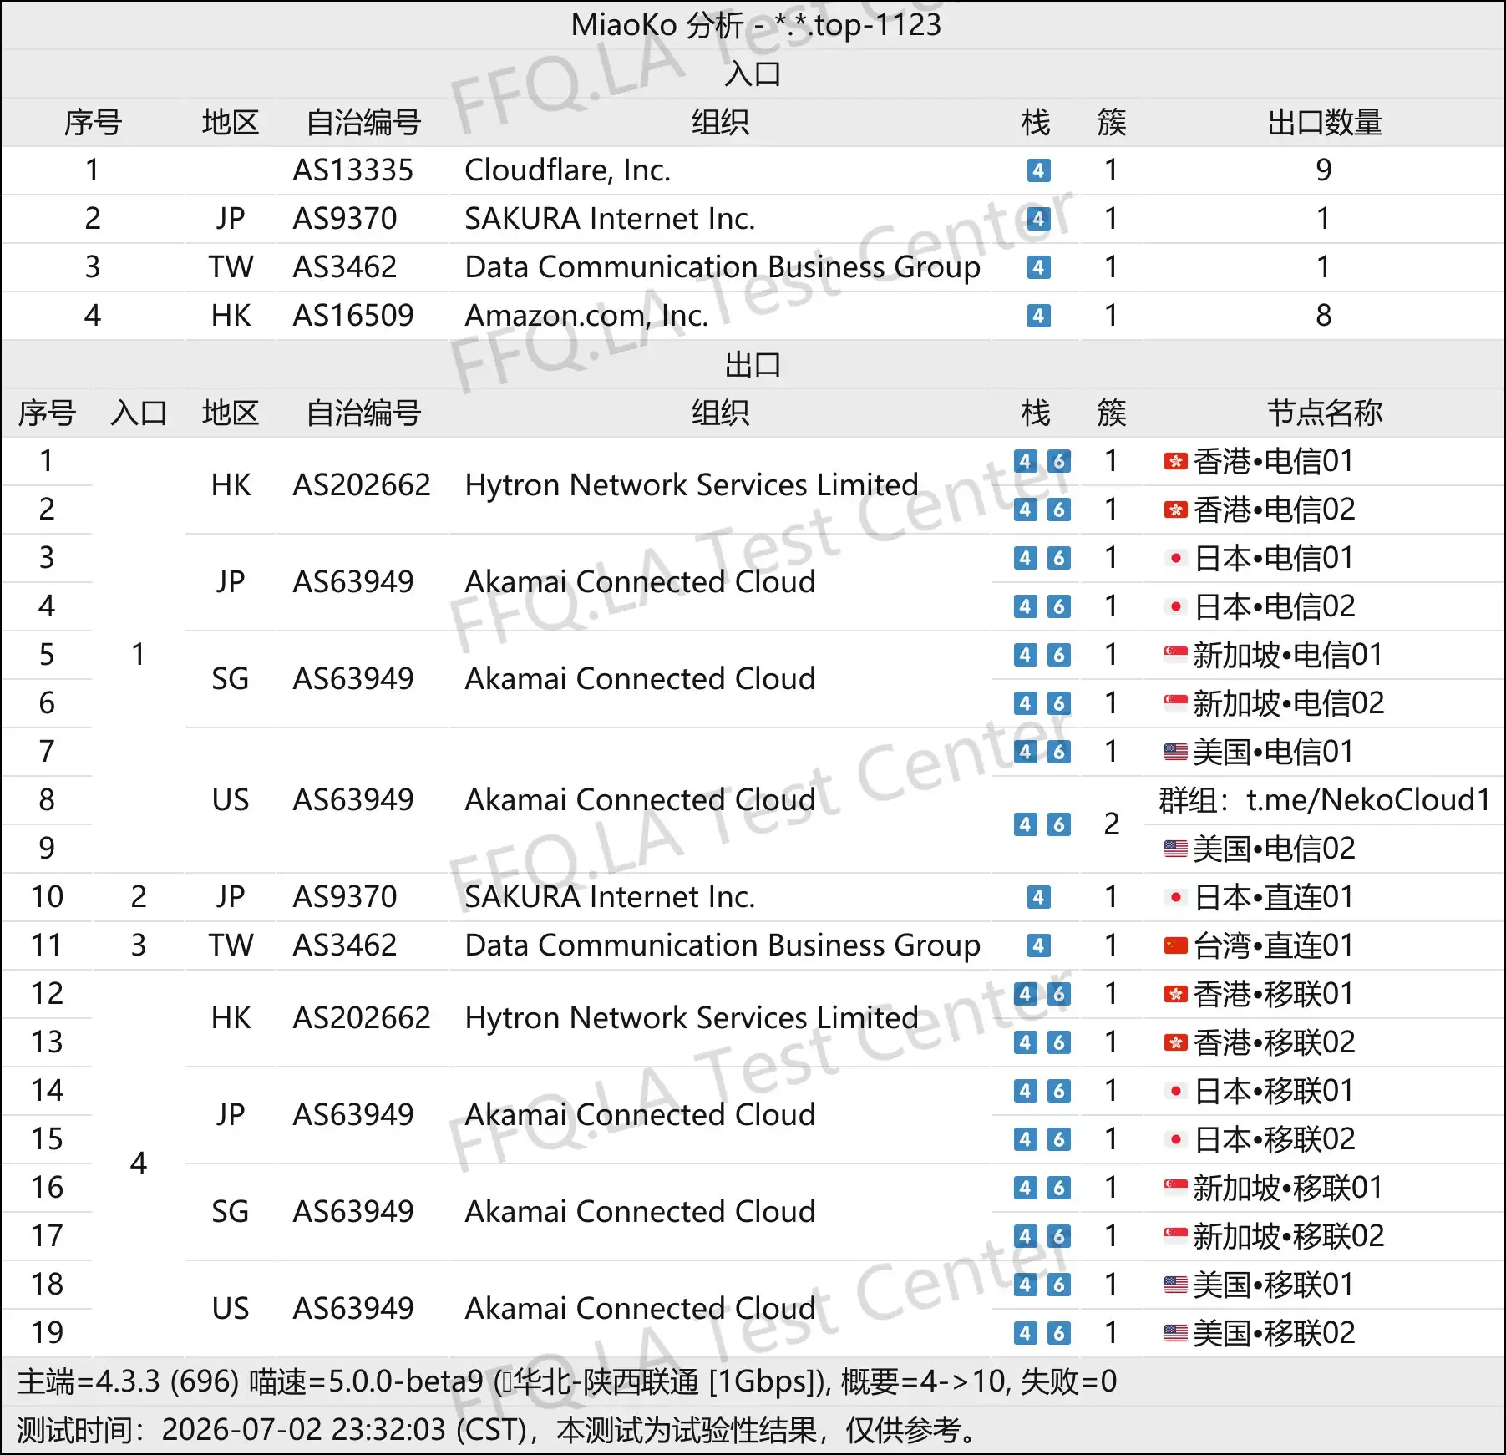This screenshot has width=1506, height=1455.
Task: Click node name 新加坡•移联02
Action: (x=1289, y=1236)
